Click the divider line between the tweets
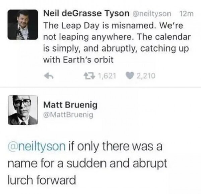 pyautogui.click(x=100, y=89)
